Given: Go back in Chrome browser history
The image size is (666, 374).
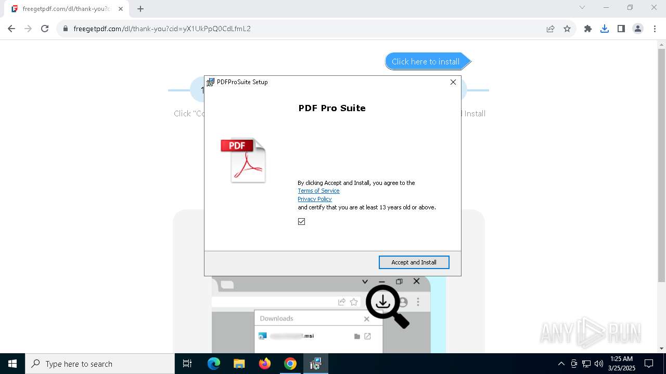Looking at the screenshot, I should pos(11,29).
